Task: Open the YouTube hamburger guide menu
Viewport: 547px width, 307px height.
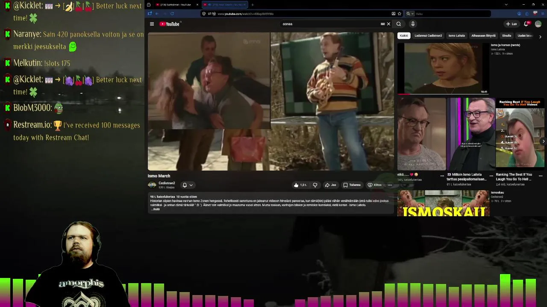Action: coord(152,24)
